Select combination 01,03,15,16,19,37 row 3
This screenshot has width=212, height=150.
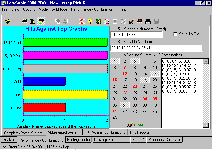coord(179,70)
